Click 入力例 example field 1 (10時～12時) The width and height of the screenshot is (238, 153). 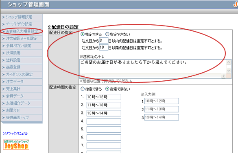click(162, 101)
